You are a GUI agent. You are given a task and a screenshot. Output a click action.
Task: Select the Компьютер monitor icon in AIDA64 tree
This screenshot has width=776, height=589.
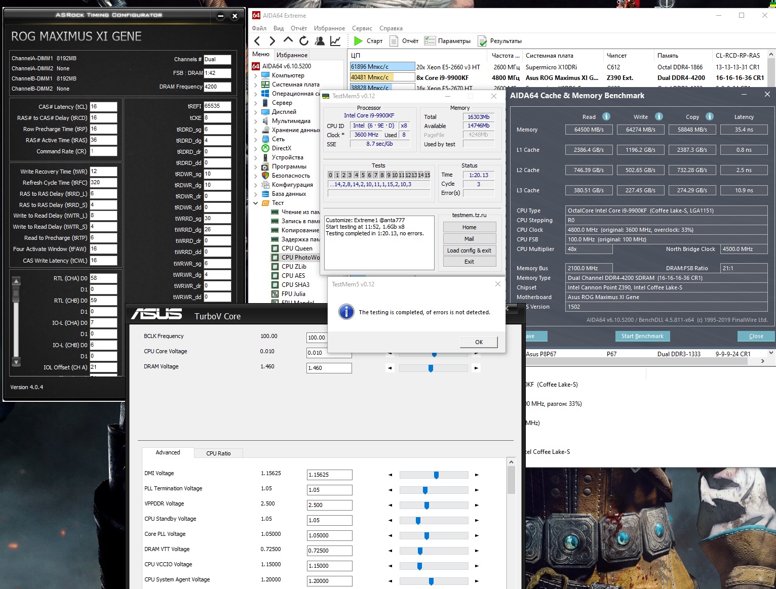point(265,75)
